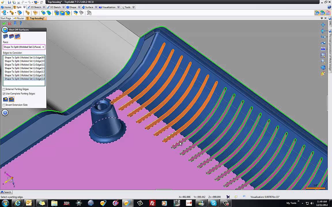
Task: Confirm with the green checkmark
Action: (4, 23)
